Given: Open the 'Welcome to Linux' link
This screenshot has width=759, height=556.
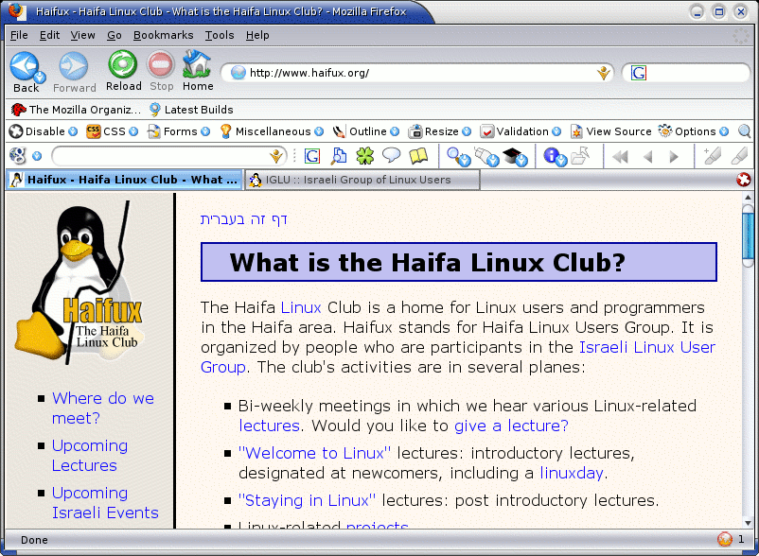Looking at the screenshot, I should pyautogui.click(x=314, y=453).
